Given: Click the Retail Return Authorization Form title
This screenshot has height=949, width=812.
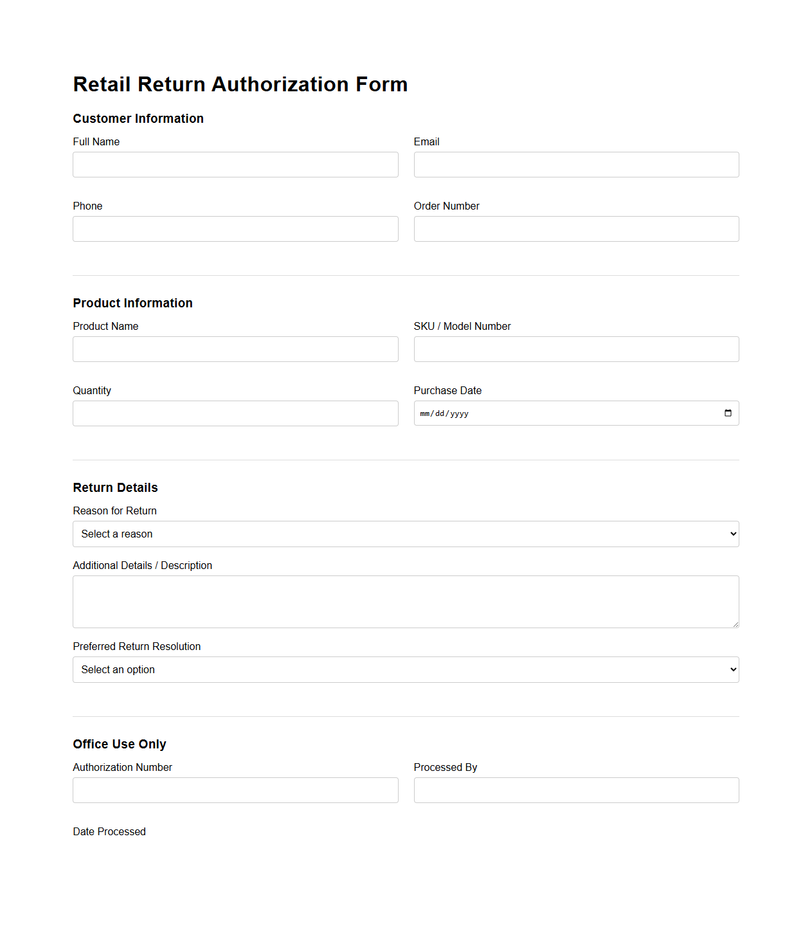Looking at the screenshot, I should point(240,84).
